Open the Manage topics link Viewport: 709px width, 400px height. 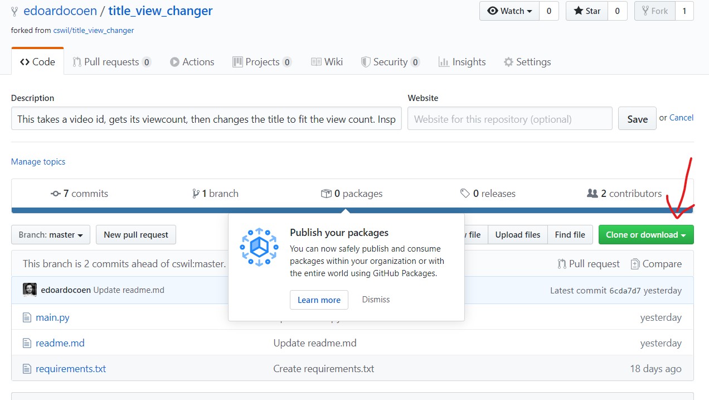point(38,162)
